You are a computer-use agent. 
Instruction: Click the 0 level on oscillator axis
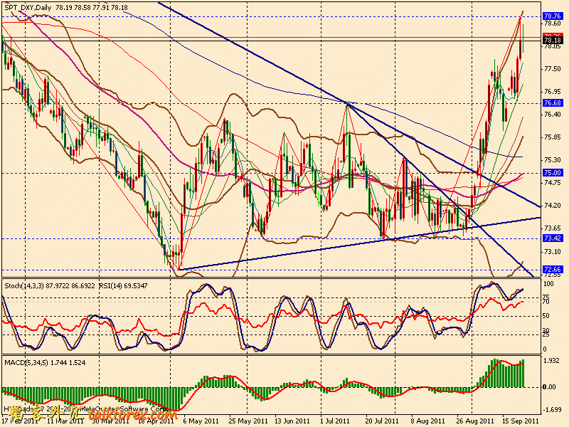[545, 349]
